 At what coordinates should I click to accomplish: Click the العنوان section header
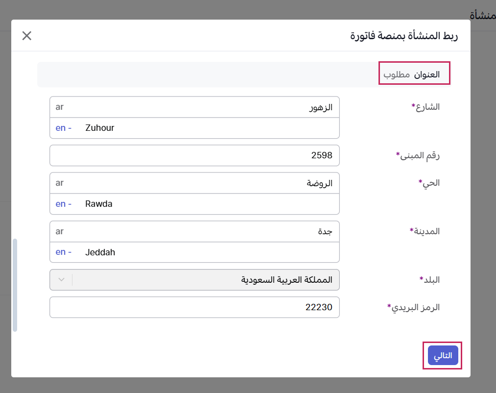[427, 74]
